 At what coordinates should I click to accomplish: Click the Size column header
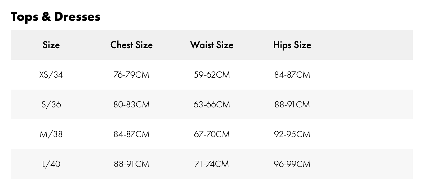(51, 45)
